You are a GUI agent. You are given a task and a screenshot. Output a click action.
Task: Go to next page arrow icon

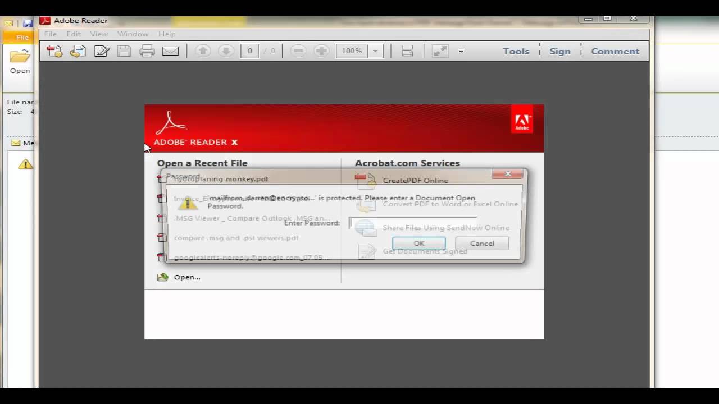tap(226, 51)
